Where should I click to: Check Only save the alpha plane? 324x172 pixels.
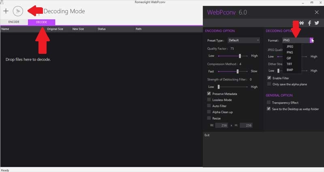pos(269,84)
